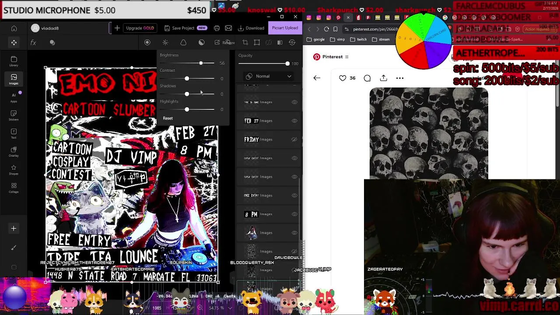Screen dimensions: 560x315
Task: Open the Collage sidebar panel
Action: [x=14, y=188]
